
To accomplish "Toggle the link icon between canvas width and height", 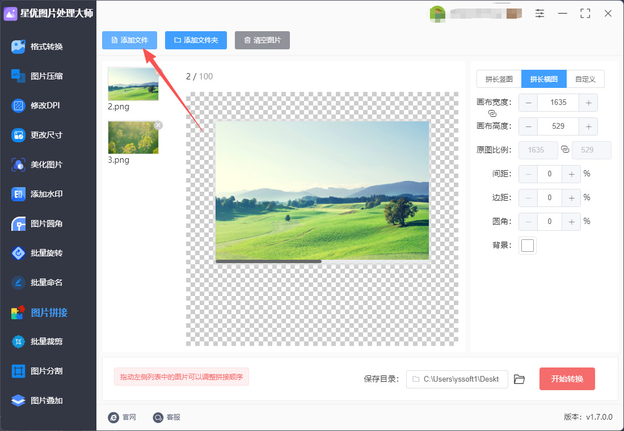I will tap(492, 113).
